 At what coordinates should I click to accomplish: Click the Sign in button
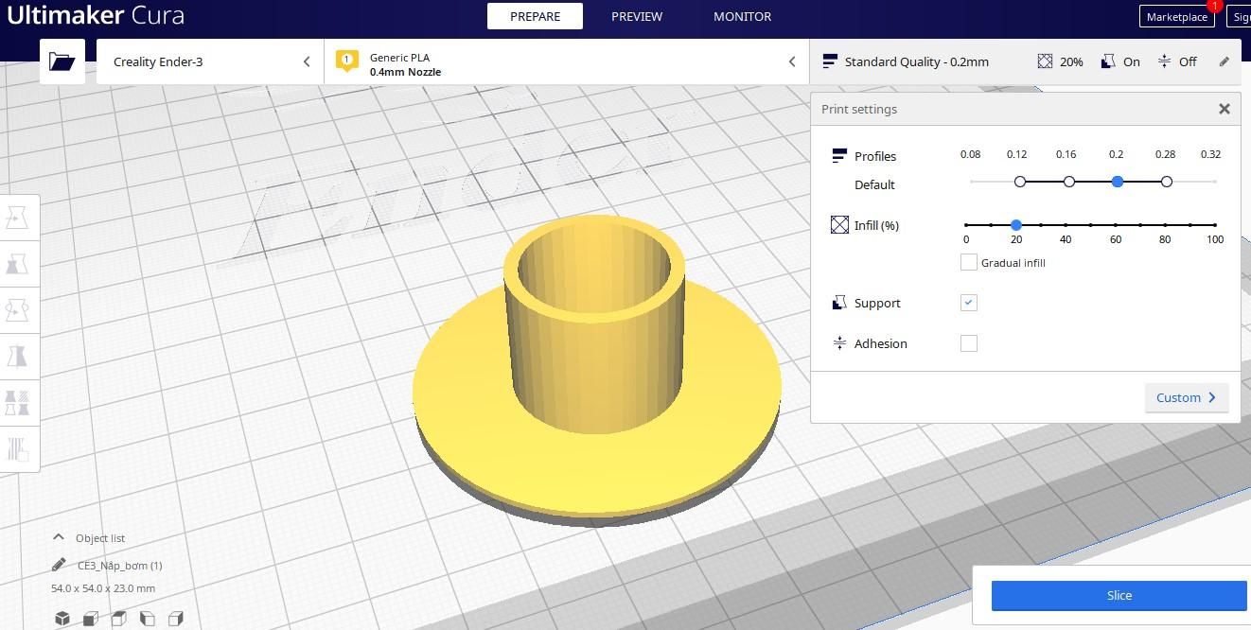1240,16
